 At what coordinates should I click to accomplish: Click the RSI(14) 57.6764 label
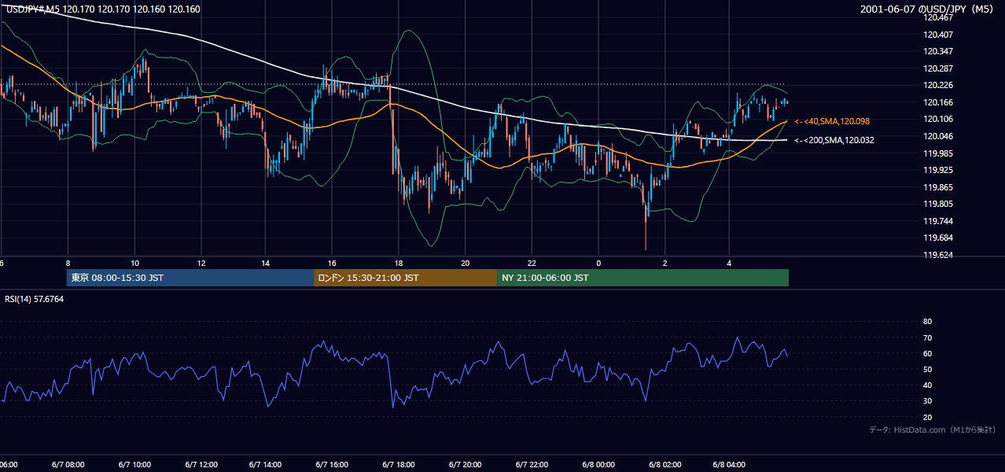coord(35,299)
